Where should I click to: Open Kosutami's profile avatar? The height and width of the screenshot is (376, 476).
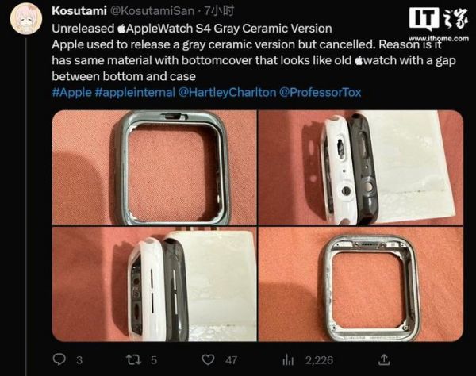[26, 17]
